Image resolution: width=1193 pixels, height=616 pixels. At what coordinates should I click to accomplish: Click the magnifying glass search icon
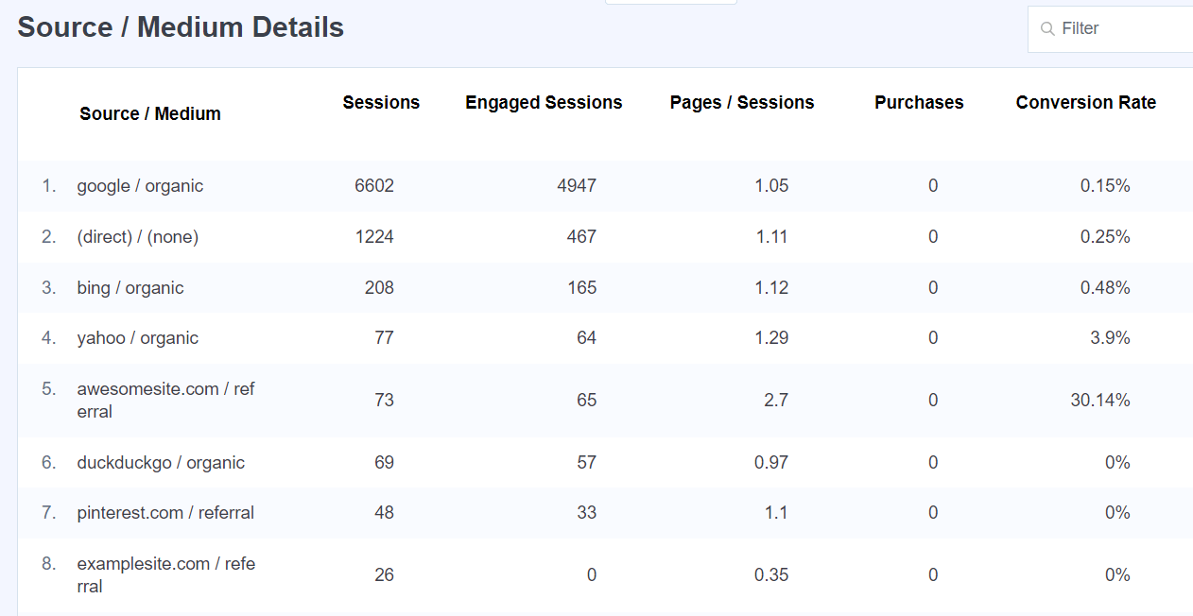pos(1047,28)
